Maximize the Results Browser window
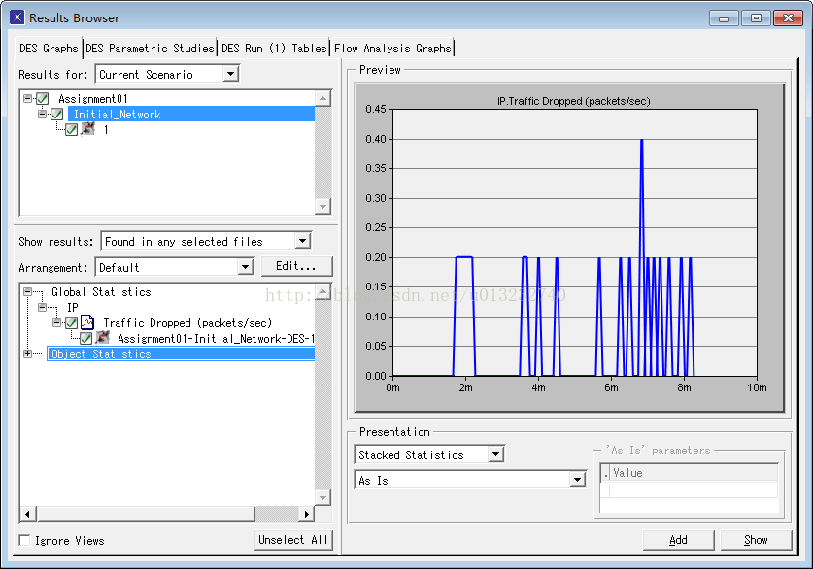 [x=756, y=18]
